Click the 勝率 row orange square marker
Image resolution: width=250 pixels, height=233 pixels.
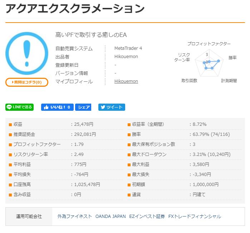(x=129, y=134)
